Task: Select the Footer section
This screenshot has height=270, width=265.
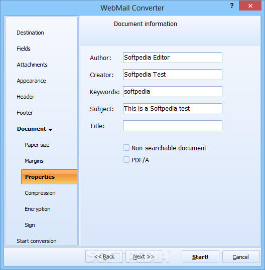Action: [25, 113]
